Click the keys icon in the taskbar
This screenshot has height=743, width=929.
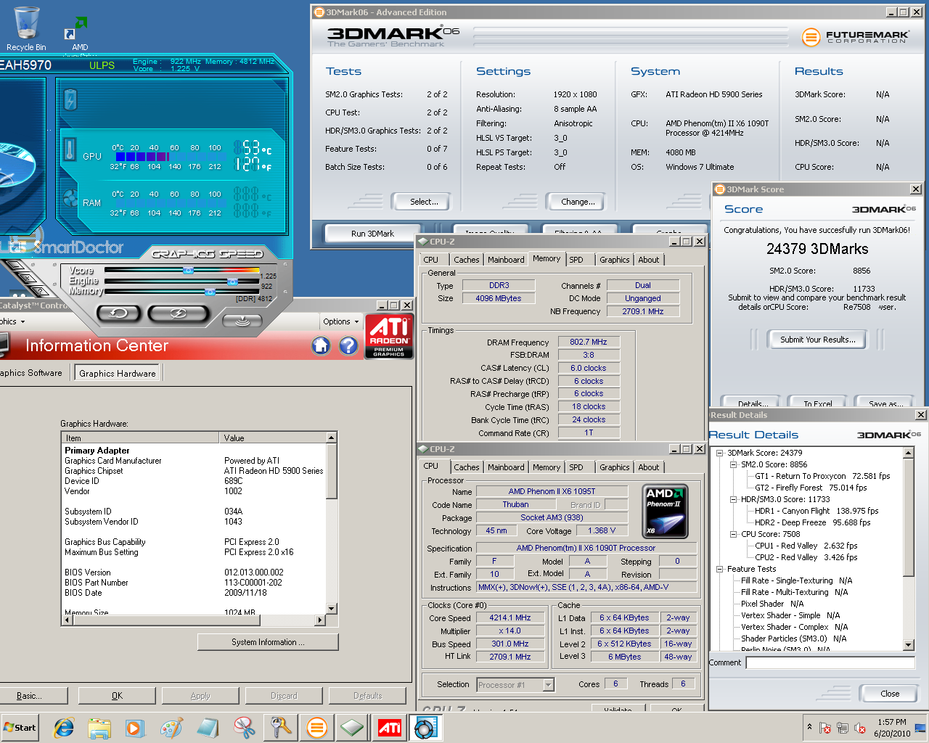click(280, 727)
